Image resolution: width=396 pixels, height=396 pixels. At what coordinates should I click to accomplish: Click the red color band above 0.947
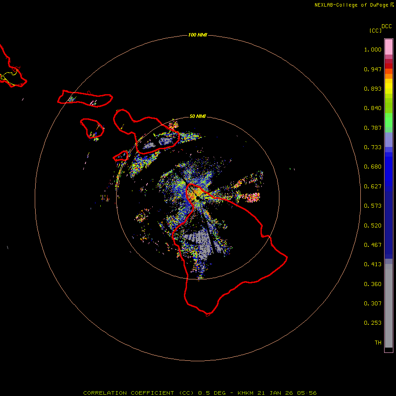point(389,66)
